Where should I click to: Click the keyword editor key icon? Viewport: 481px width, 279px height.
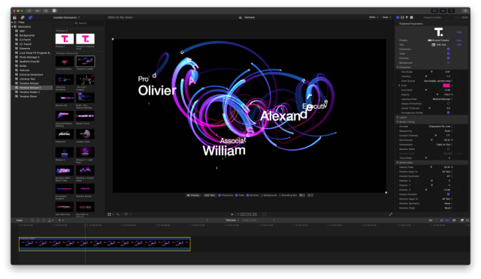tap(38, 10)
